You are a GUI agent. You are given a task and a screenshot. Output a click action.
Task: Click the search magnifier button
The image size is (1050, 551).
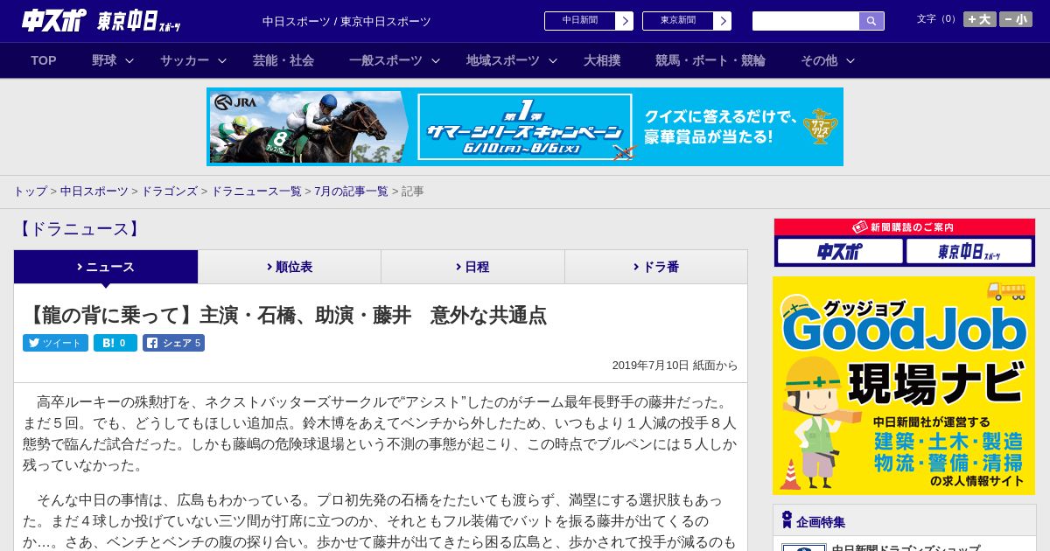click(871, 21)
